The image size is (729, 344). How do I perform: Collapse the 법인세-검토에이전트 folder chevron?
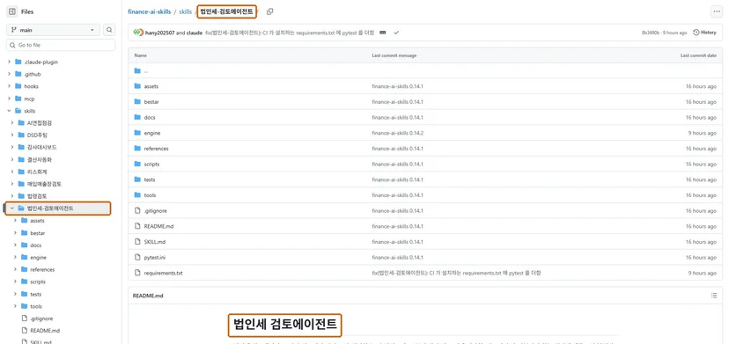(x=12, y=209)
